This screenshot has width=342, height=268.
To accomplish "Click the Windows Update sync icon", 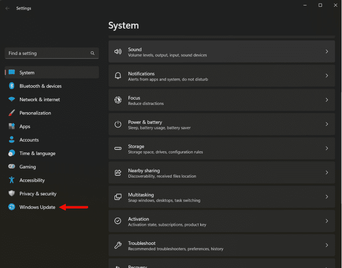I will [12, 207].
